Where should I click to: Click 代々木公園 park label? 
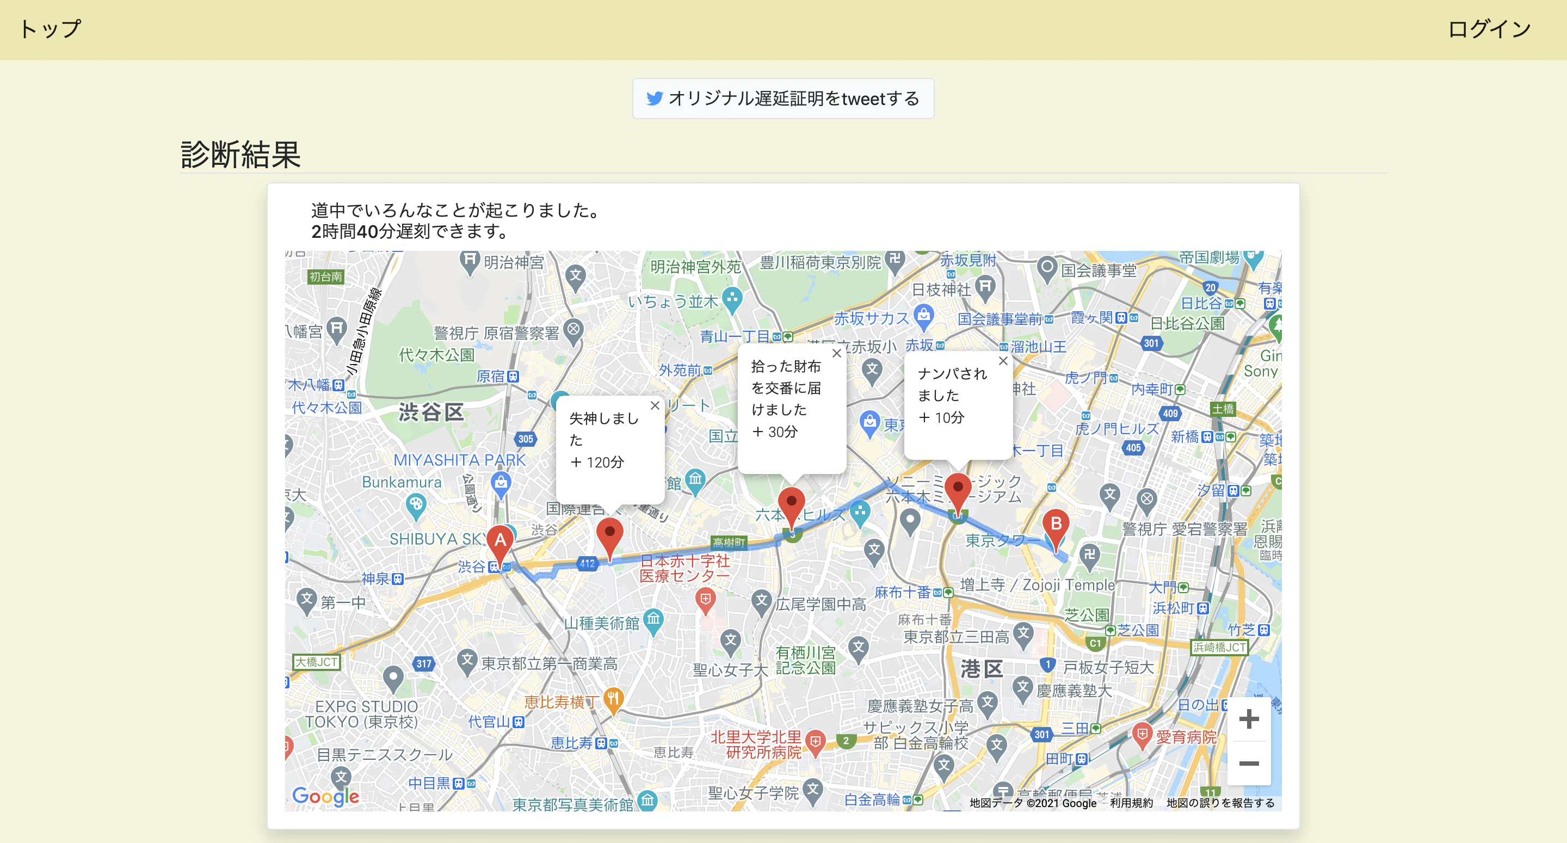tap(436, 355)
